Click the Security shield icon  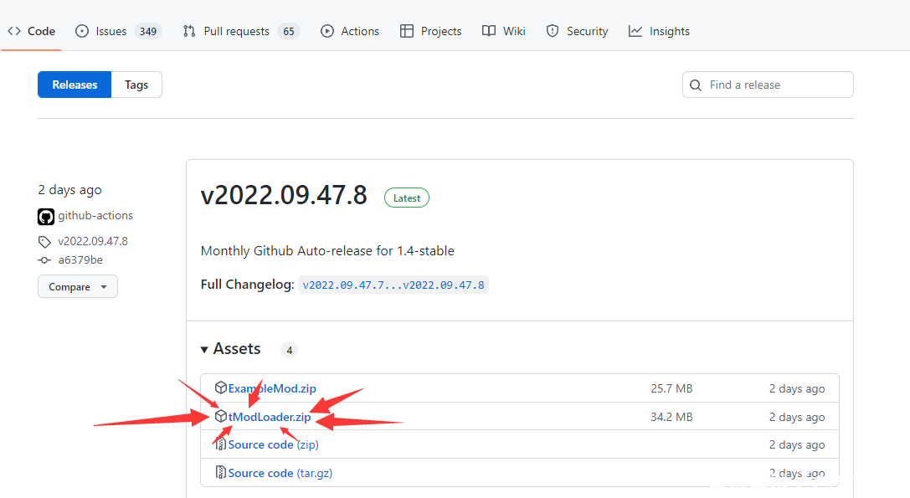pyautogui.click(x=553, y=31)
